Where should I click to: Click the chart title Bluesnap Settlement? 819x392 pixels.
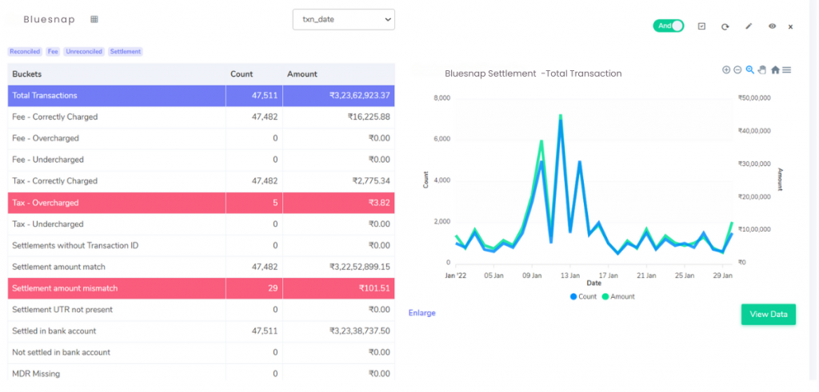[x=533, y=74]
